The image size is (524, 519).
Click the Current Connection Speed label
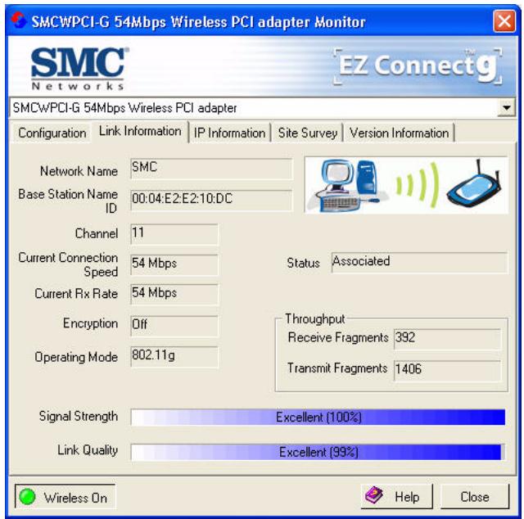(x=68, y=264)
